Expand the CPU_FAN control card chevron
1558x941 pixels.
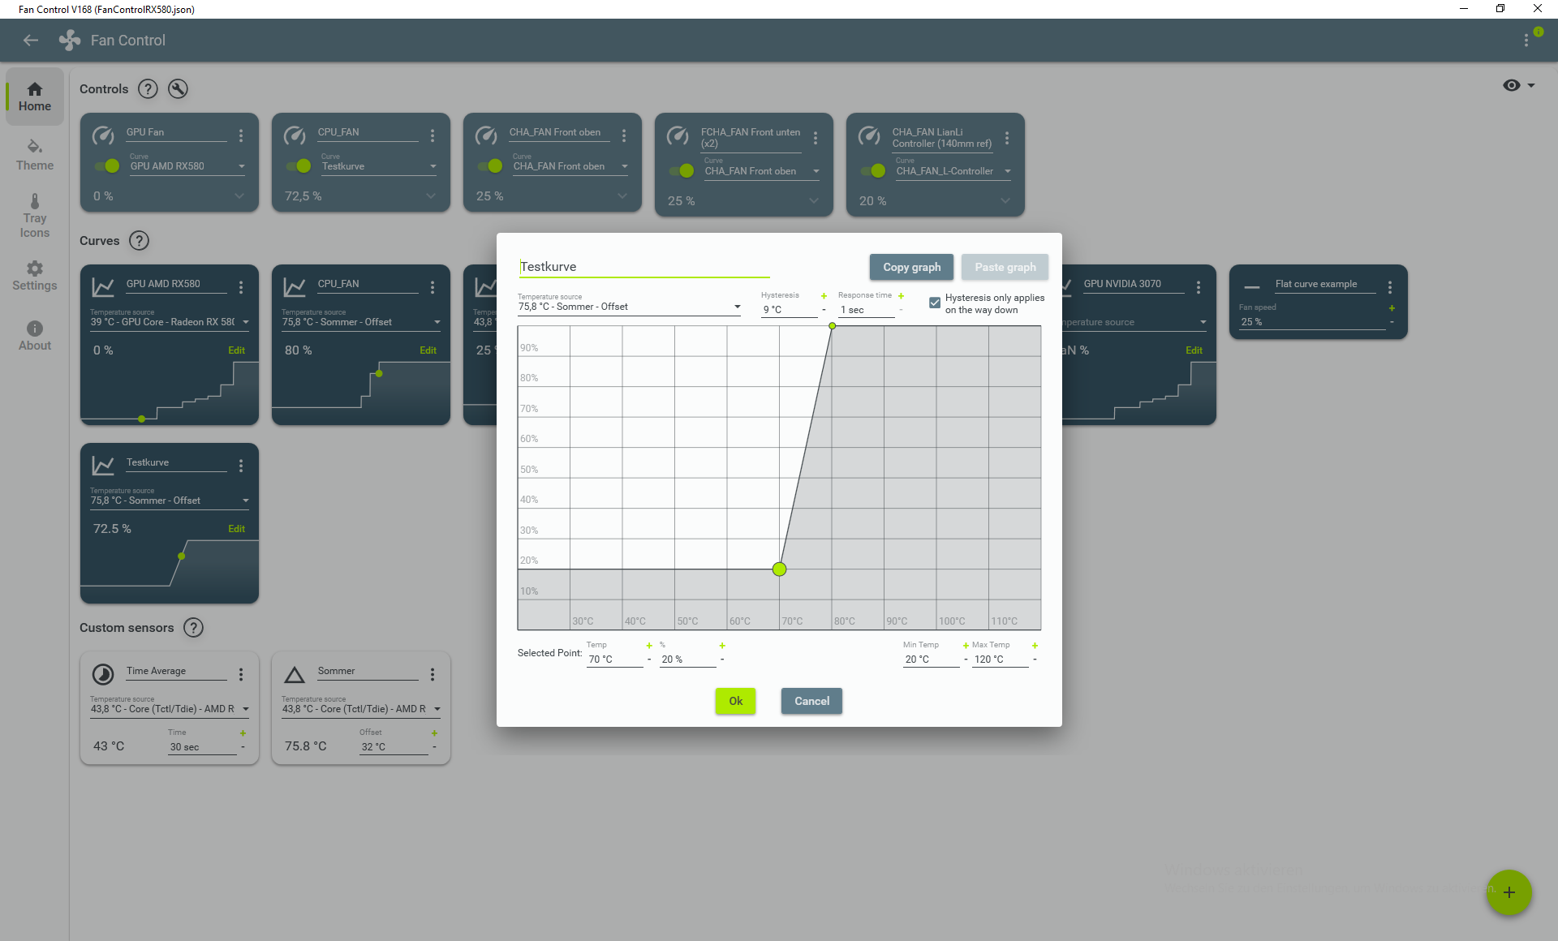tap(431, 196)
